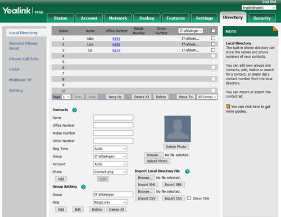
Task: Open the Account dropdown
Action: tap(110, 164)
